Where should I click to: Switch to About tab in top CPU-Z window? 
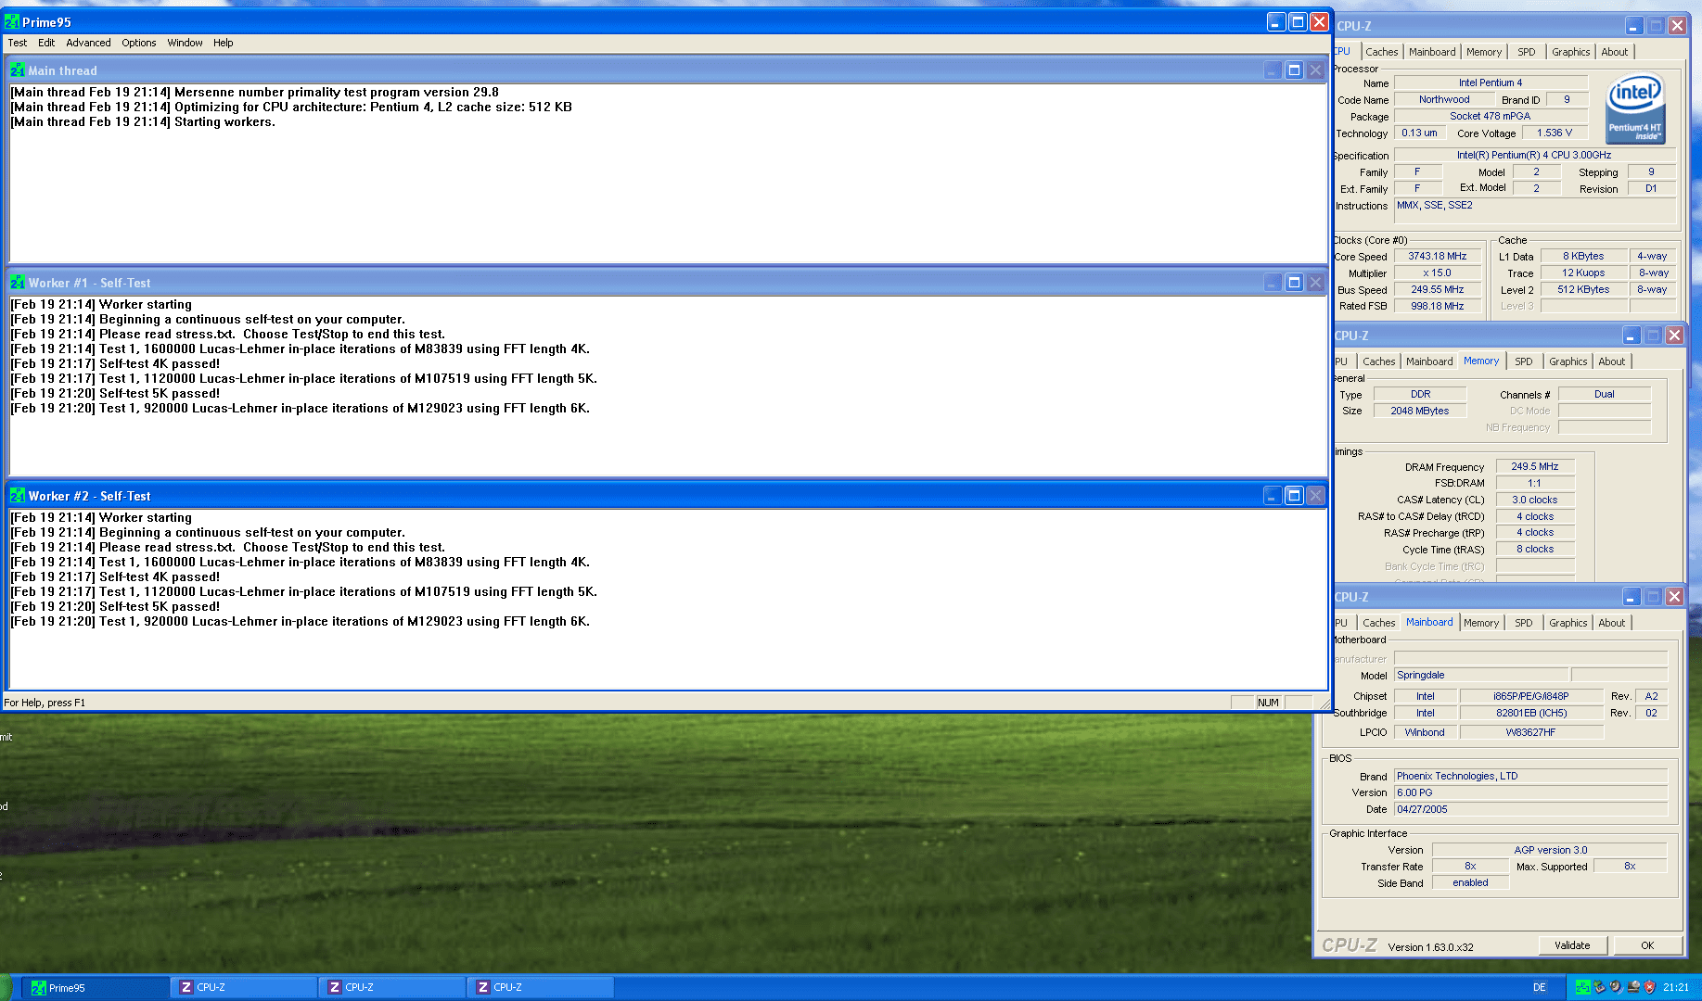click(x=1615, y=52)
